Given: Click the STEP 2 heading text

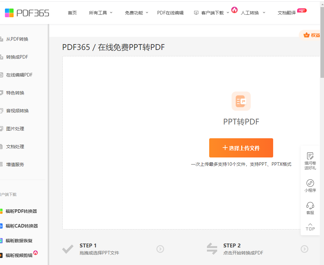Looking at the screenshot, I should coord(232,245).
